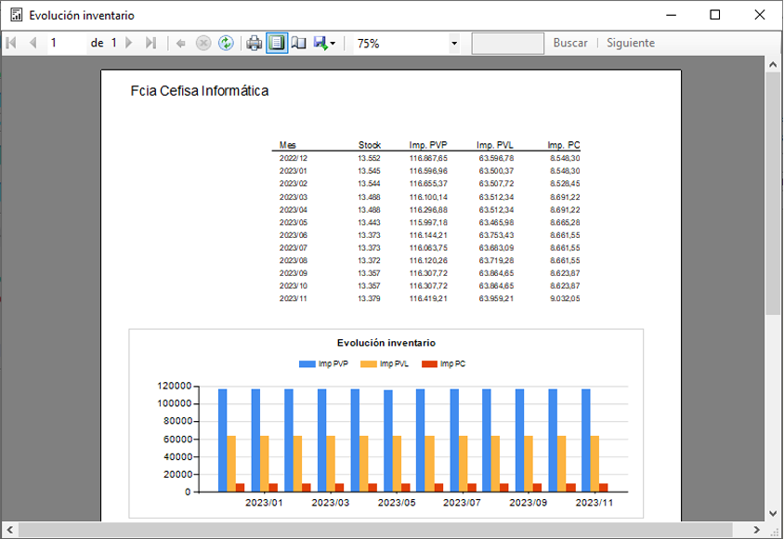Viewport: 784px width, 539px height.
Task: Click the Evolución inventario window icon
Action: pyautogui.click(x=17, y=15)
